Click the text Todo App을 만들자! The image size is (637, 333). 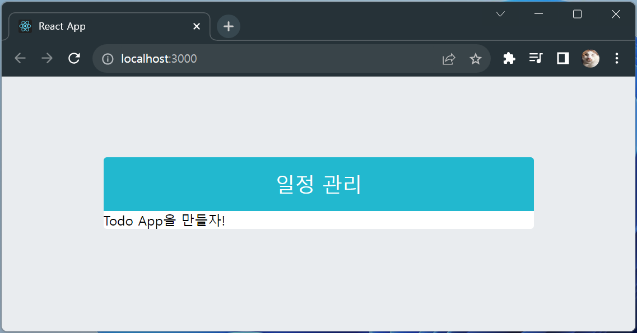click(164, 221)
